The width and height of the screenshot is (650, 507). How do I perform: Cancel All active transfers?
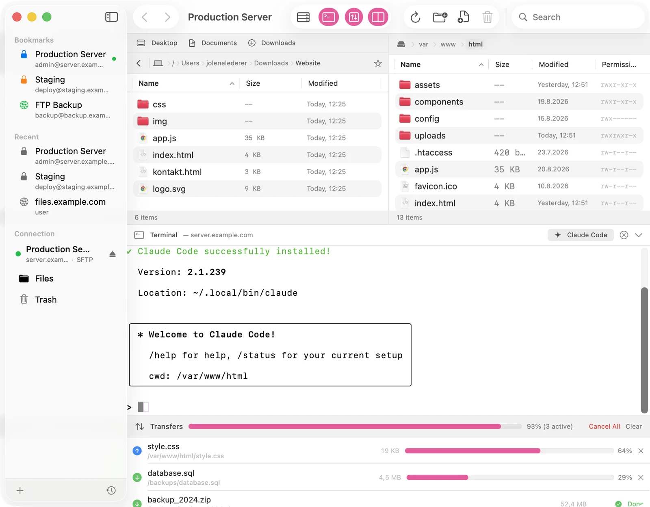coord(604,427)
